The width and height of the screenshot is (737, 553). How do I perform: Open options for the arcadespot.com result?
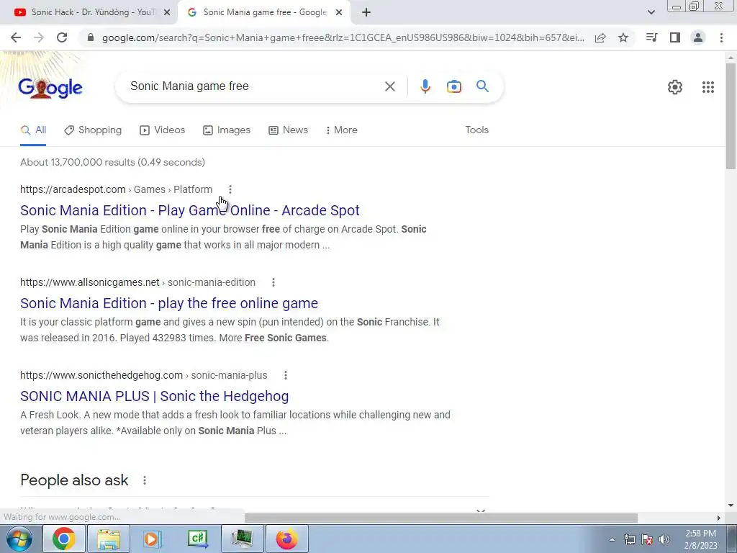[x=230, y=189]
